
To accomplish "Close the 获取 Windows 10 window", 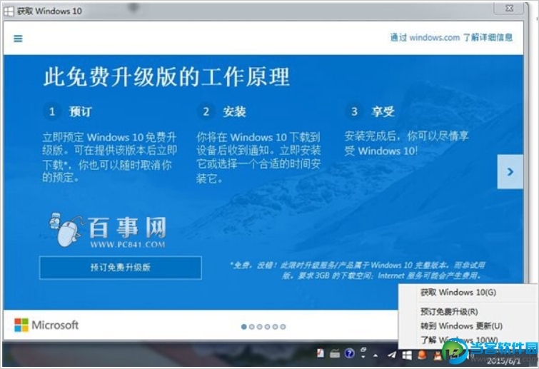I will click(509, 8).
